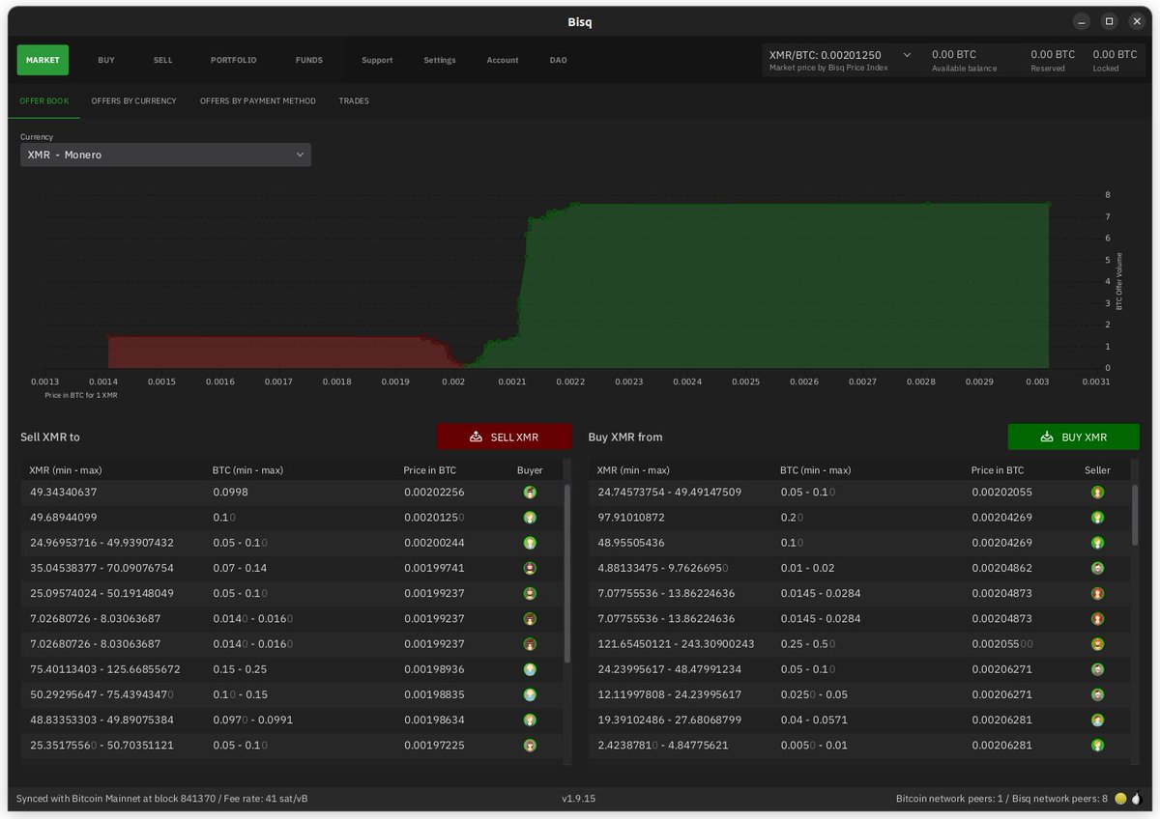Viewport: 1160px width, 819px height.
Task: Switch to the PORTFOLIO section
Action: coord(234,60)
